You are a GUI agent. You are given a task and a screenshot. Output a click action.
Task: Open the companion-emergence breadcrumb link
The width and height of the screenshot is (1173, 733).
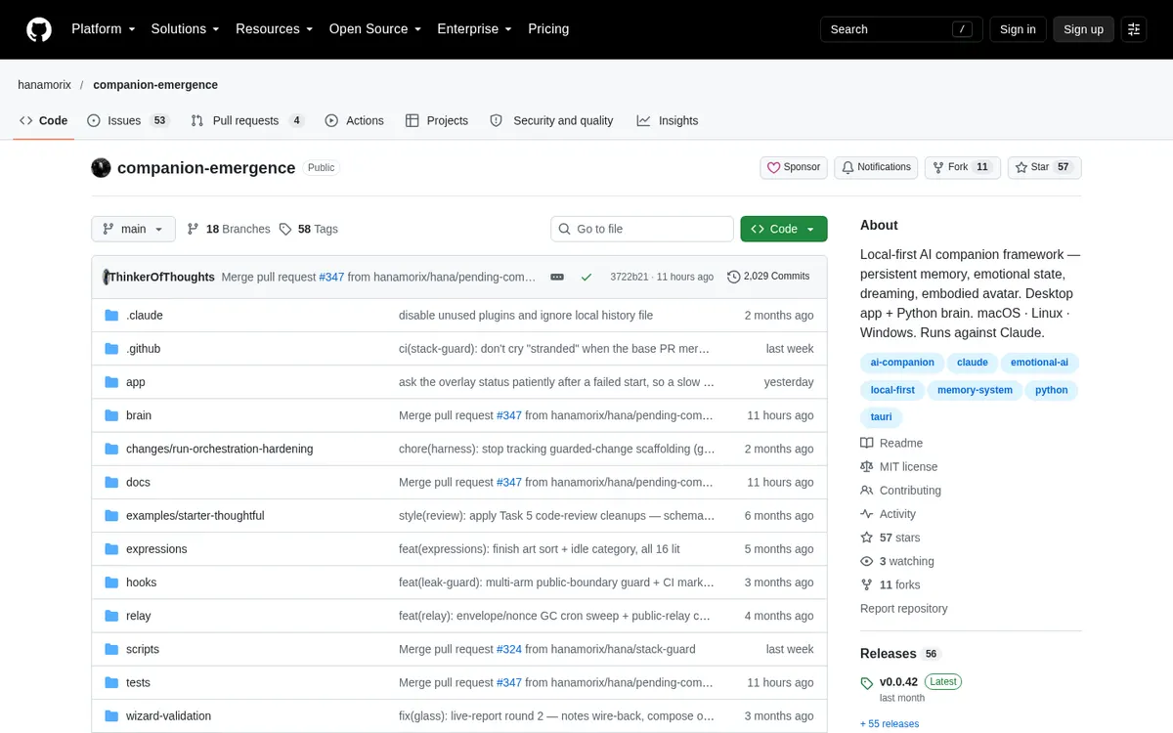click(x=155, y=85)
